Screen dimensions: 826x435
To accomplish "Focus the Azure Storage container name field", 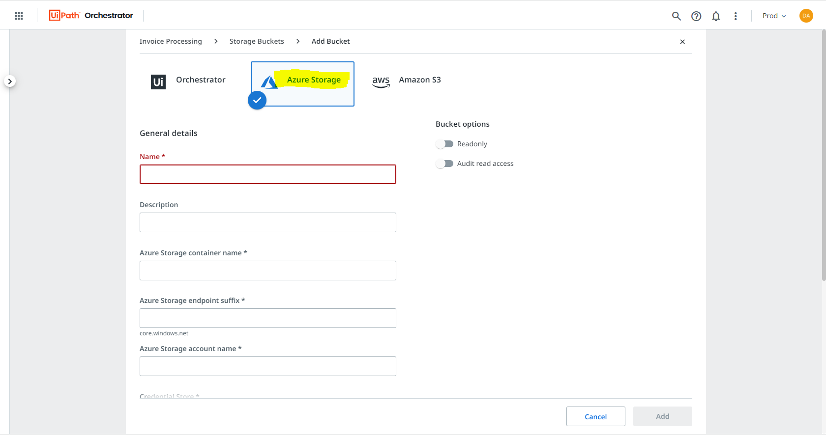I will click(268, 271).
